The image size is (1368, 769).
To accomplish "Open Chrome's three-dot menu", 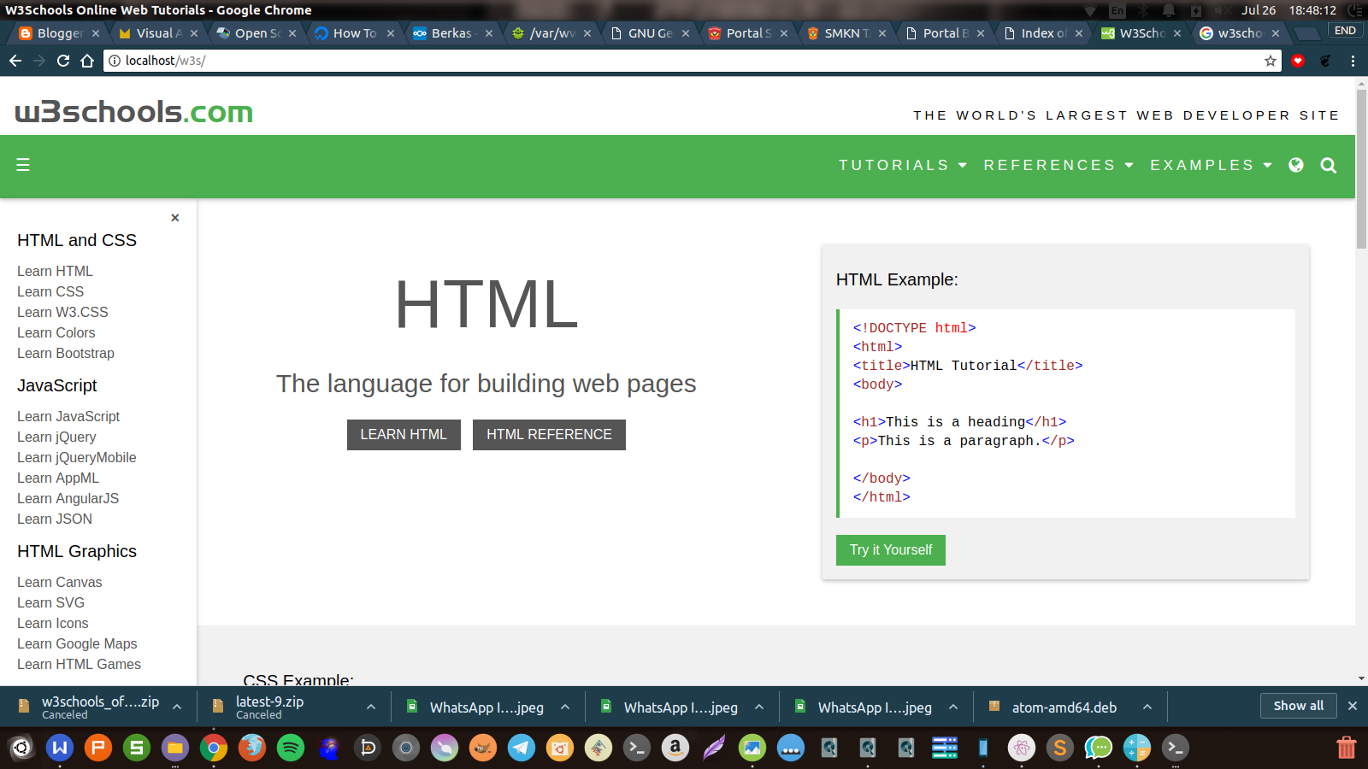I will pyautogui.click(x=1353, y=61).
